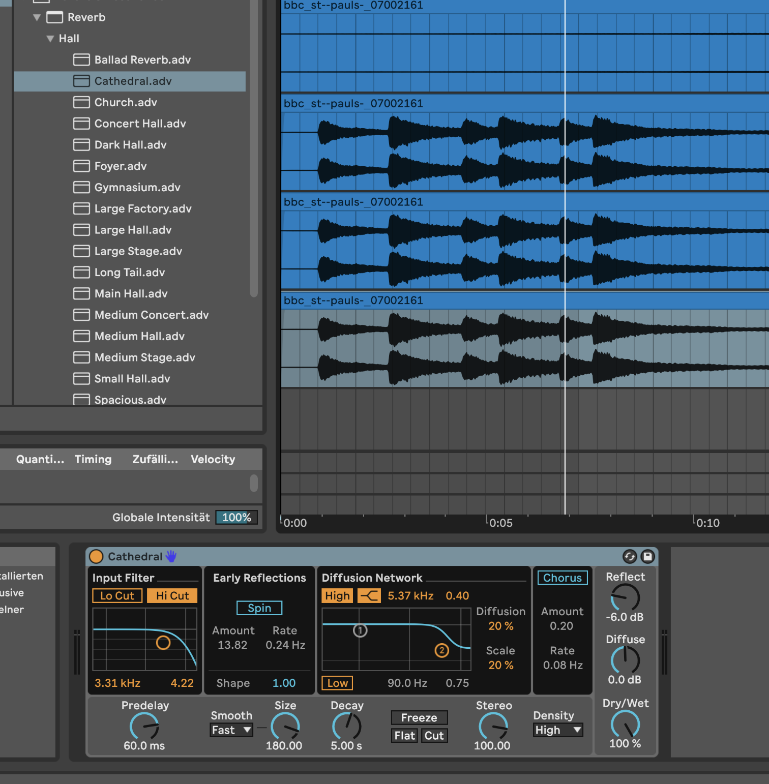769x784 pixels.
Task: Open the Density dropdown set to High
Action: click(x=558, y=730)
